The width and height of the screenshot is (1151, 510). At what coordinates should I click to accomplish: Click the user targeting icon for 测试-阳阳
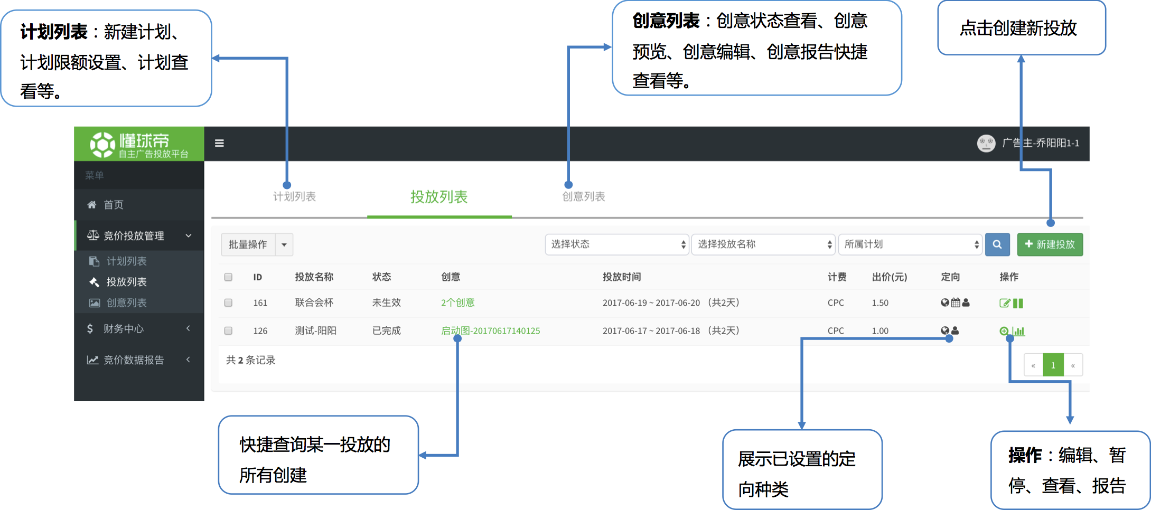pyautogui.click(x=955, y=330)
